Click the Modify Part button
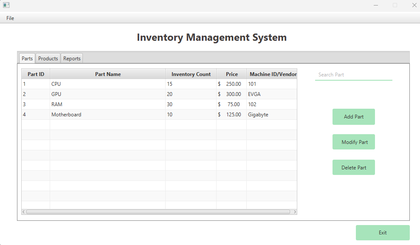Viewport: 420px width, 245px height. (354, 142)
